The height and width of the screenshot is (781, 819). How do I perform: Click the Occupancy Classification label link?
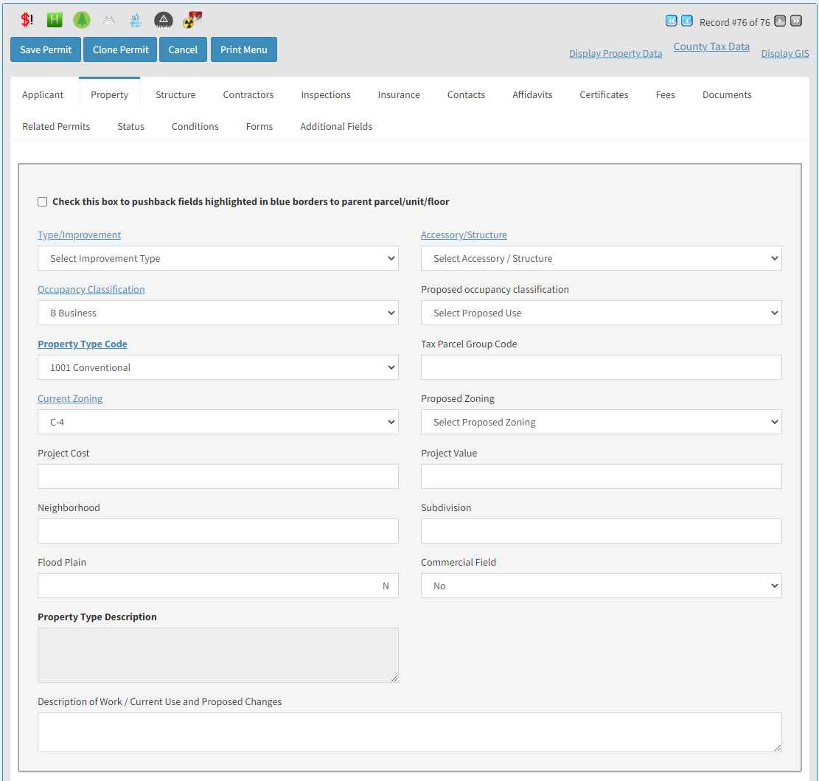tap(91, 289)
